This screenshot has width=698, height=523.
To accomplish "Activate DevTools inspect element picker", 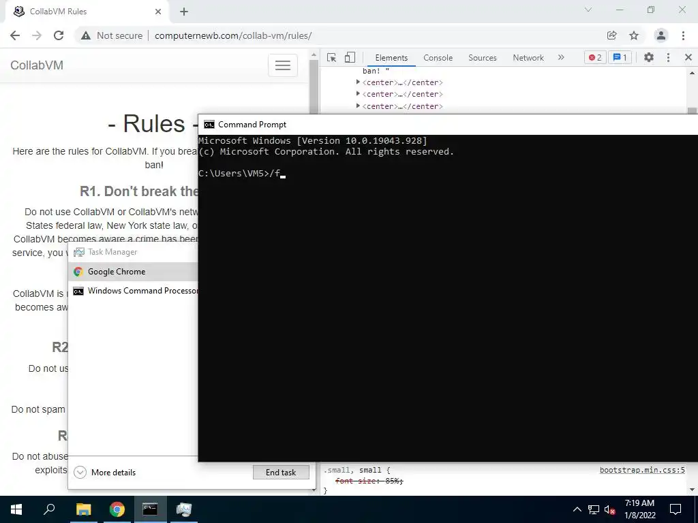I will (x=331, y=57).
